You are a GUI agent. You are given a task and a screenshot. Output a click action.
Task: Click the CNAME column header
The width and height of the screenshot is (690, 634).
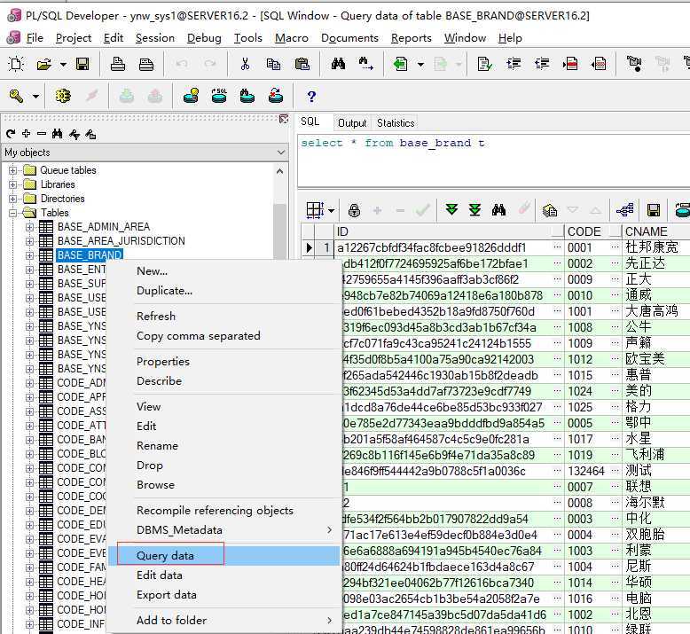click(x=655, y=231)
